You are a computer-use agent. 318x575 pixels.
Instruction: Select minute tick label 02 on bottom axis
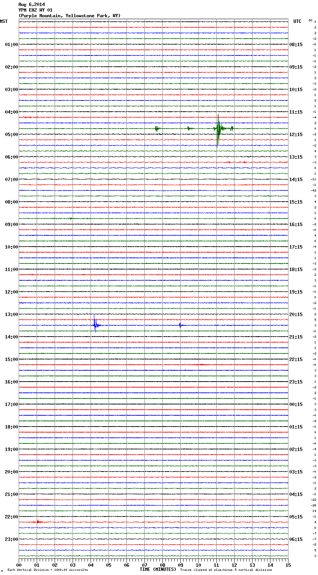[x=55, y=565]
